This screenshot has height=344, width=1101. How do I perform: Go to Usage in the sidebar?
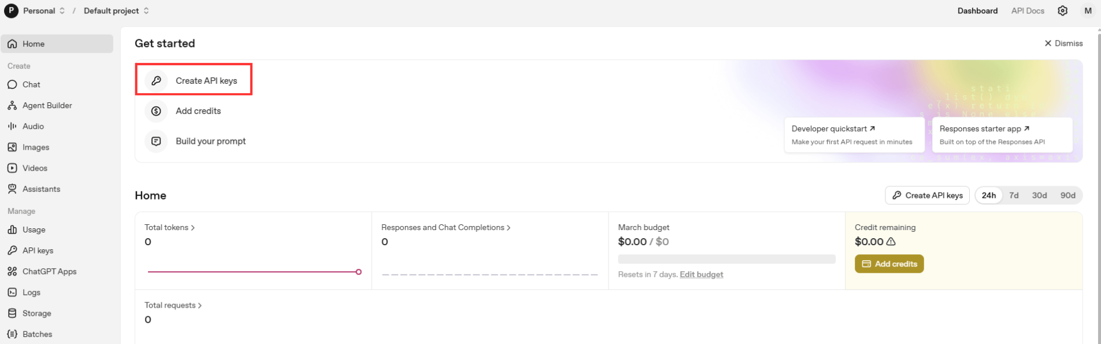(x=34, y=230)
